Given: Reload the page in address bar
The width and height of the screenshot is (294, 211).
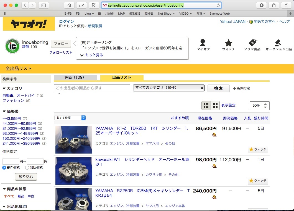Looking at the screenshot, I should coord(218,5).
